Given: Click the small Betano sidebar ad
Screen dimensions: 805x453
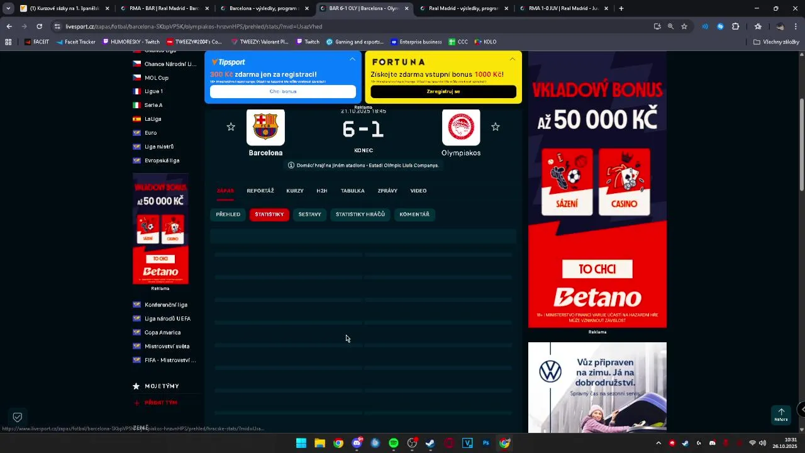Looking at the screenshot, I should point(160,229).
